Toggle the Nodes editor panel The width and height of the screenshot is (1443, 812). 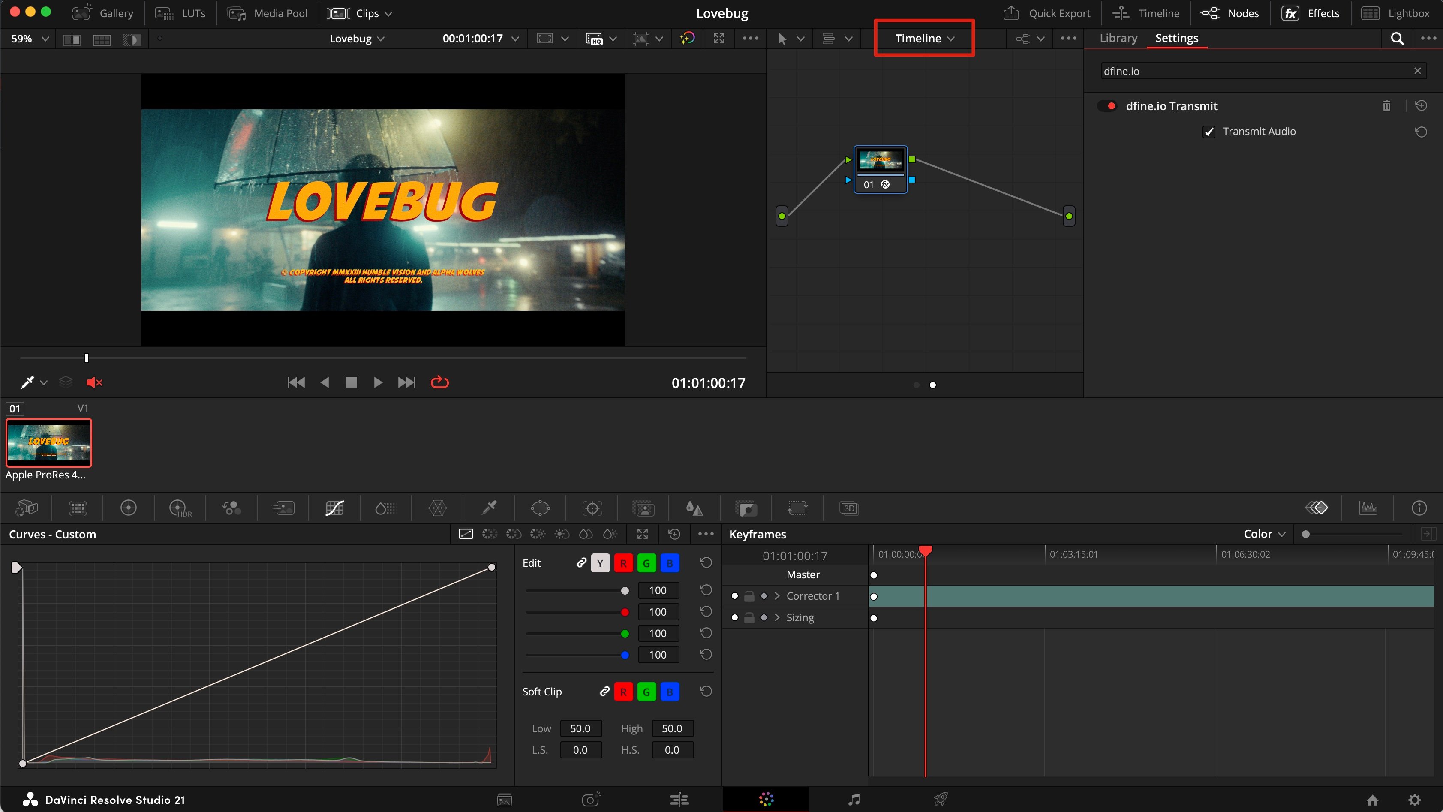click(1230, 13)
